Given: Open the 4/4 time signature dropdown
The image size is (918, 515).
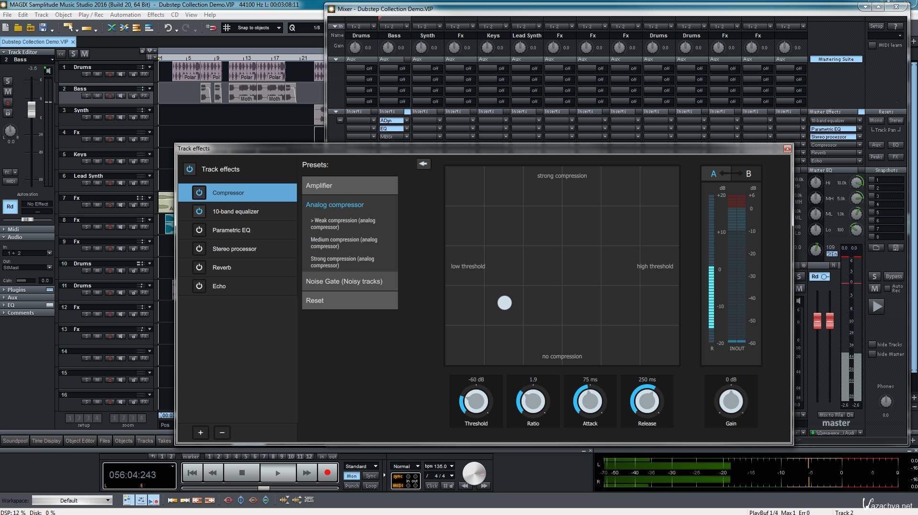Looking at the screenshot, I should click(x=439, y=476).
